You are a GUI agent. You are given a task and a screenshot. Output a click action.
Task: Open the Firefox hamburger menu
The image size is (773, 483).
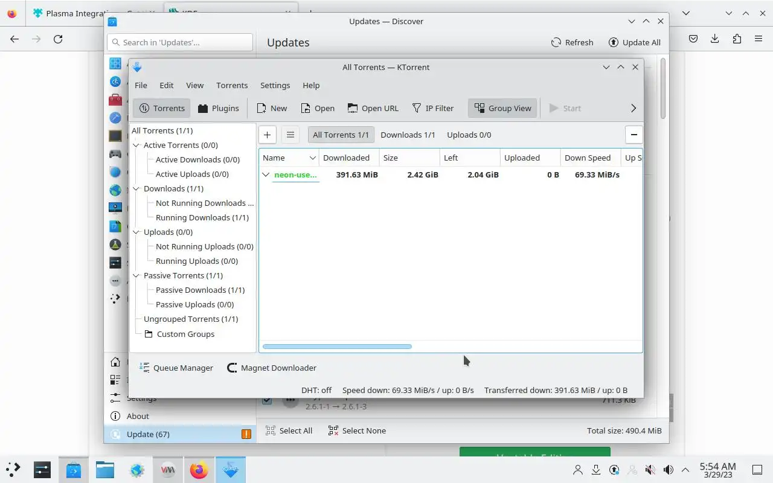point(759,39)
